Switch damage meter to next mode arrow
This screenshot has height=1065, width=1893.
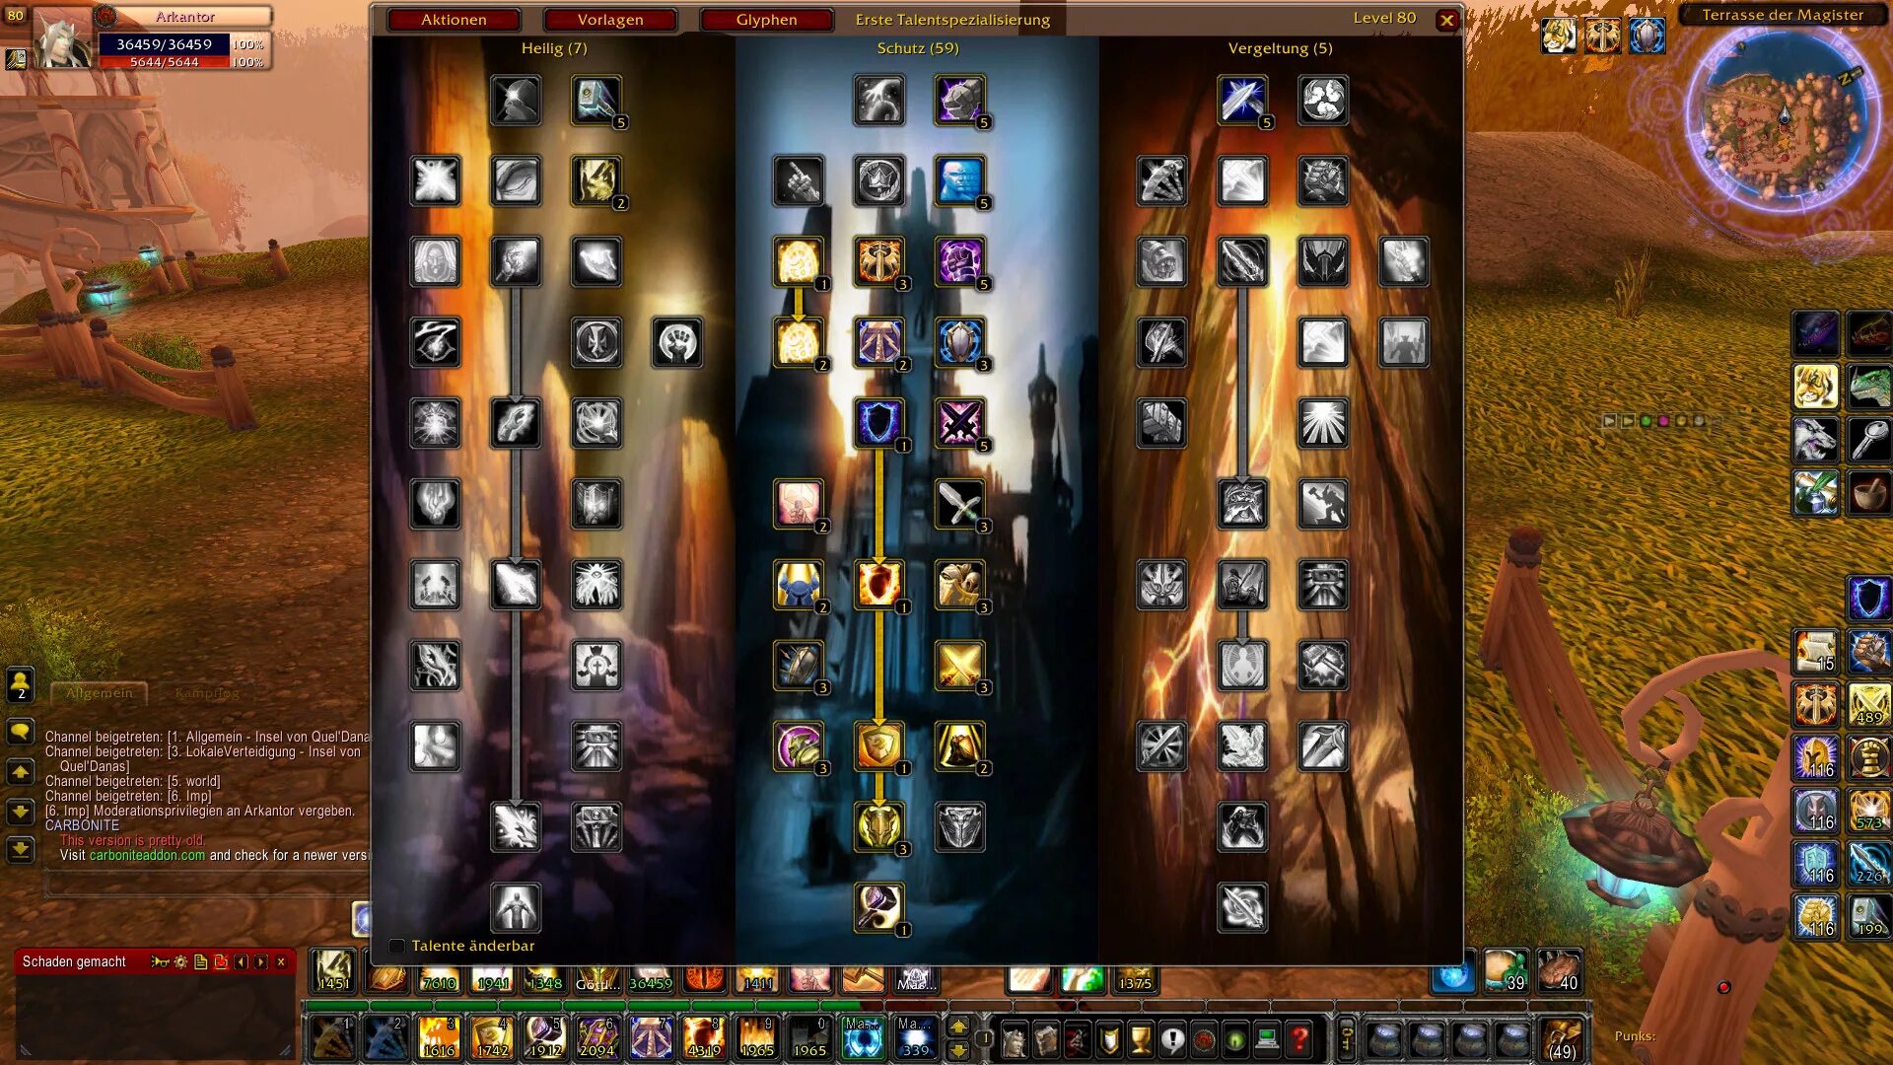click(x=261, y=961)
